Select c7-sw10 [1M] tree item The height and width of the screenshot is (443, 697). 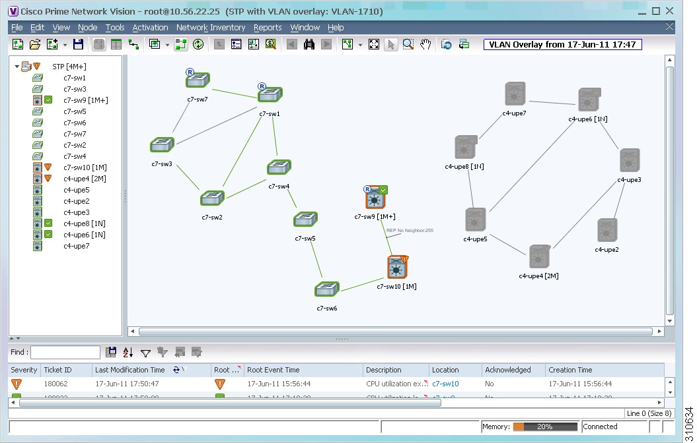point(85,167)
